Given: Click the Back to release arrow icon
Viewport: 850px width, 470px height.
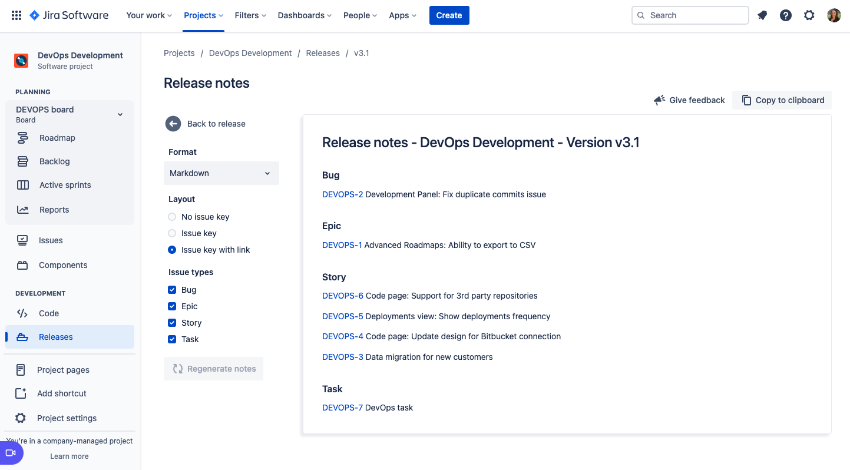Looking at the screenshot, I should (173, 124).
